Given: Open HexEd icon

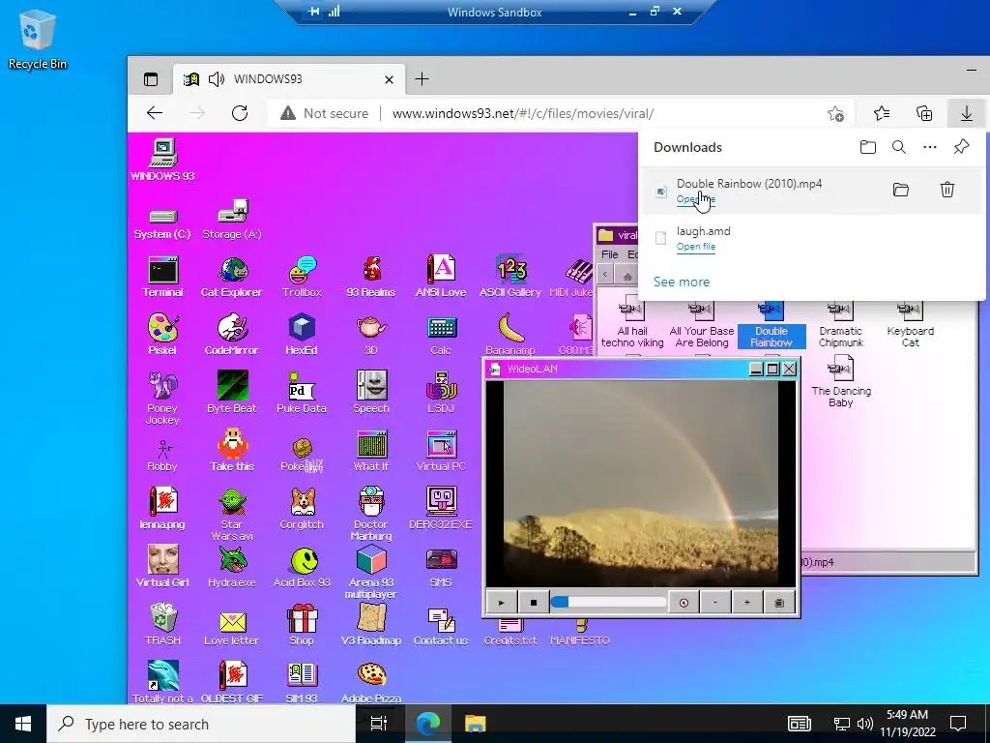Looking at the screenshot, I should [302, 334].
